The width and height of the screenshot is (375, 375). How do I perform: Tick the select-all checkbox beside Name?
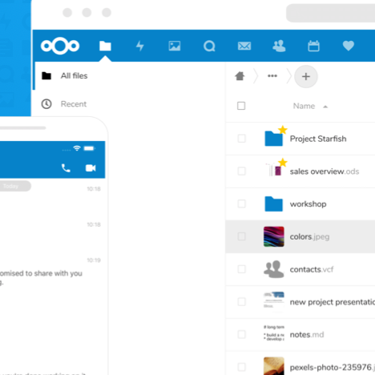[x=241, y=106]
